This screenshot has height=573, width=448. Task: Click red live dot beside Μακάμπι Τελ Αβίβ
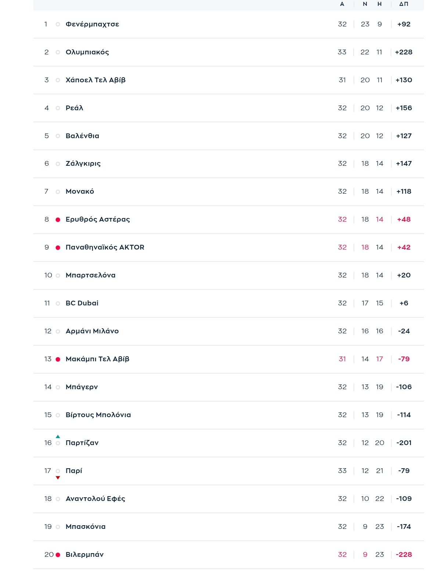click(58, 359)
